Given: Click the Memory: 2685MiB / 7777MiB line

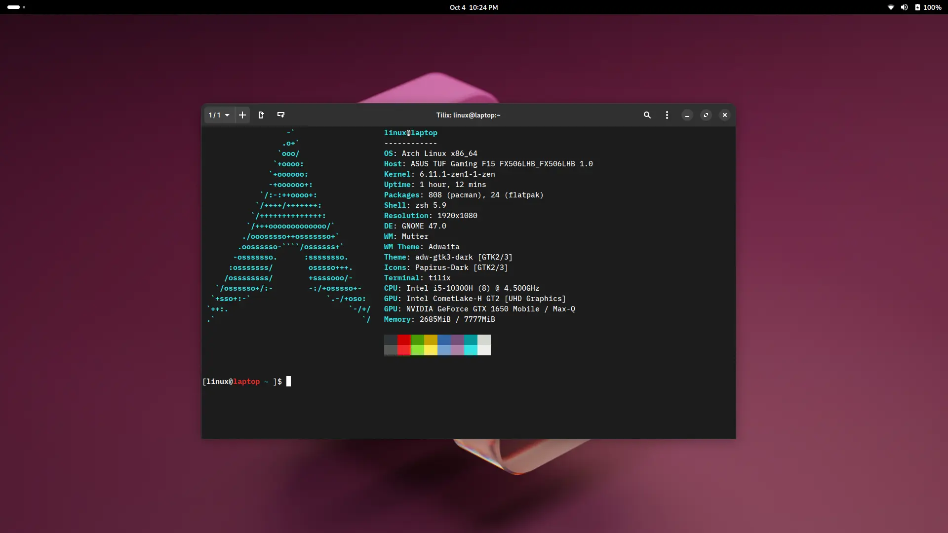Looking at the screenshot, I should 439,319.
